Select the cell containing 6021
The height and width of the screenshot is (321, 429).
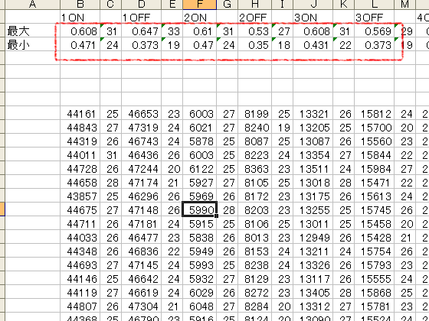coord(200,127)
